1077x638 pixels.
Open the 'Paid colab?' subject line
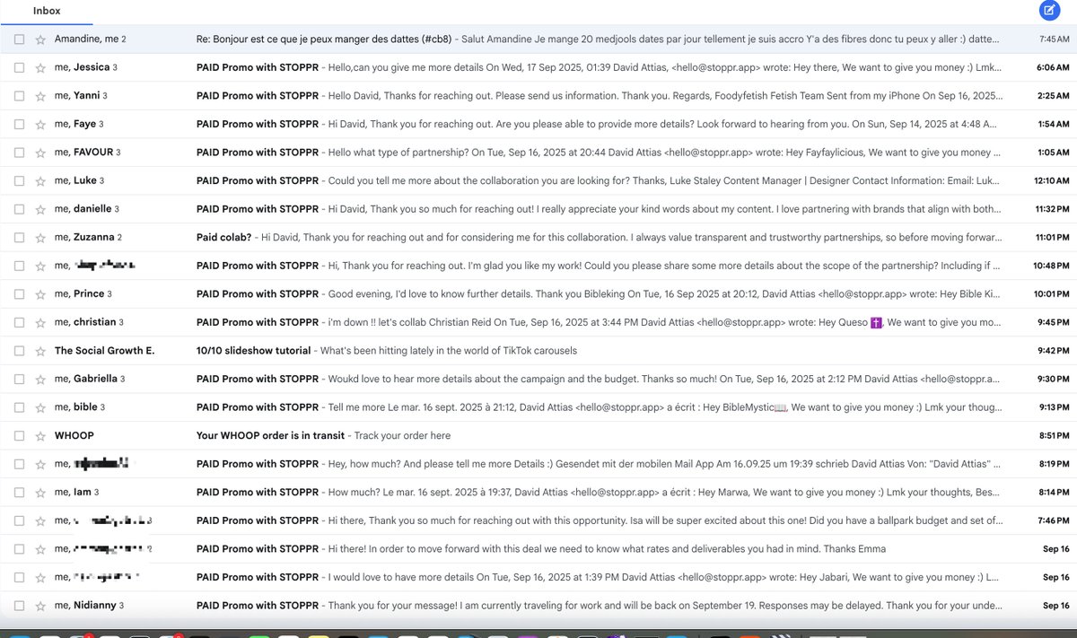[x=223, y=238]
